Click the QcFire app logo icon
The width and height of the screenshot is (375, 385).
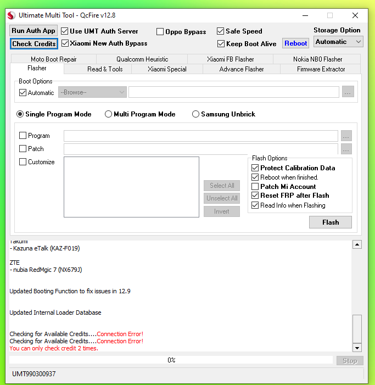coord(12,15)
